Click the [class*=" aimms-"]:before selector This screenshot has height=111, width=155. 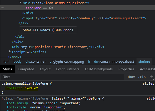coord(76,98)
